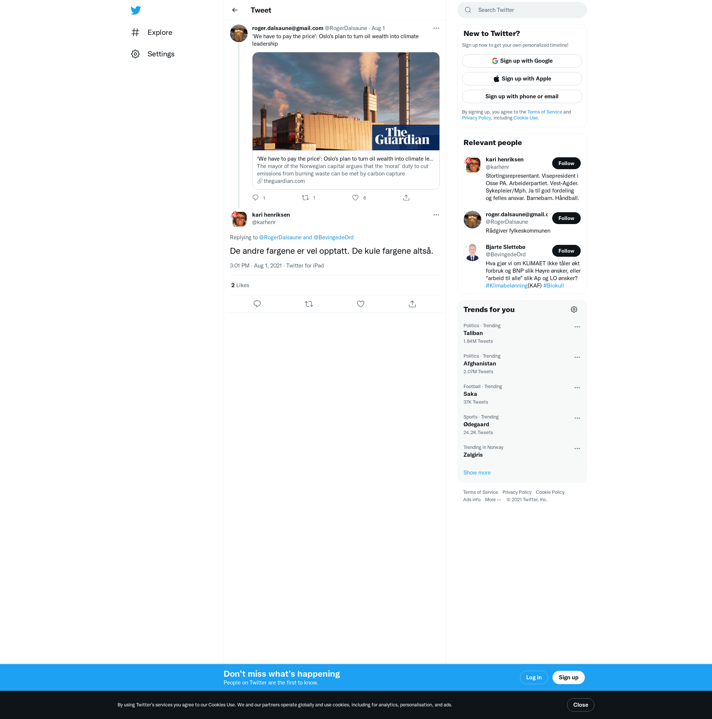Open Trends settings gear icon
Viewport: 712px width, 719px height.
coord(574,310)
